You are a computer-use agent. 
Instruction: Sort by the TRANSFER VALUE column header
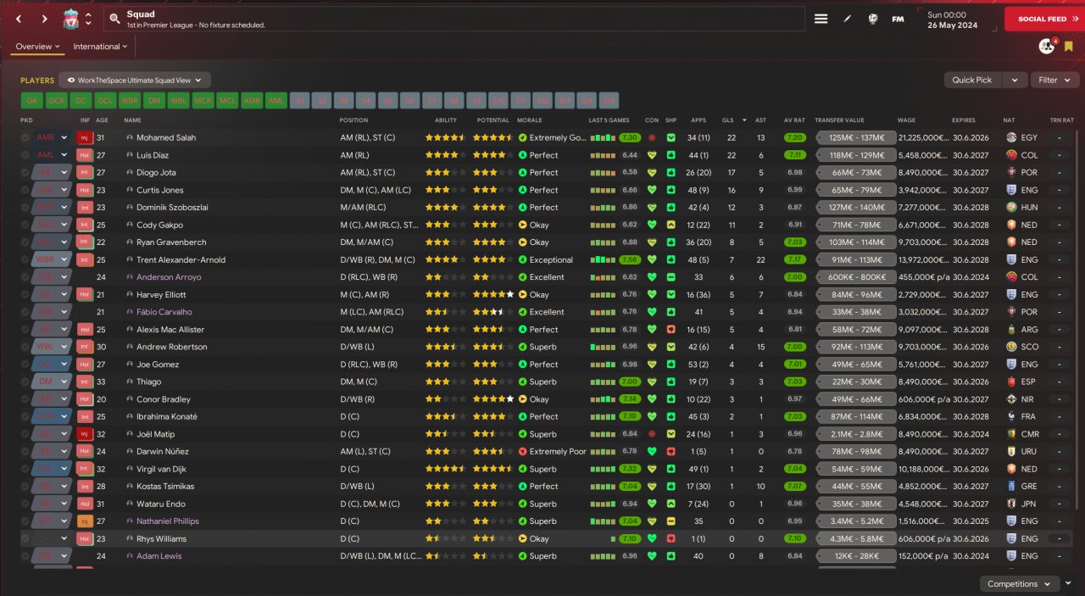[x=839, y=120]
